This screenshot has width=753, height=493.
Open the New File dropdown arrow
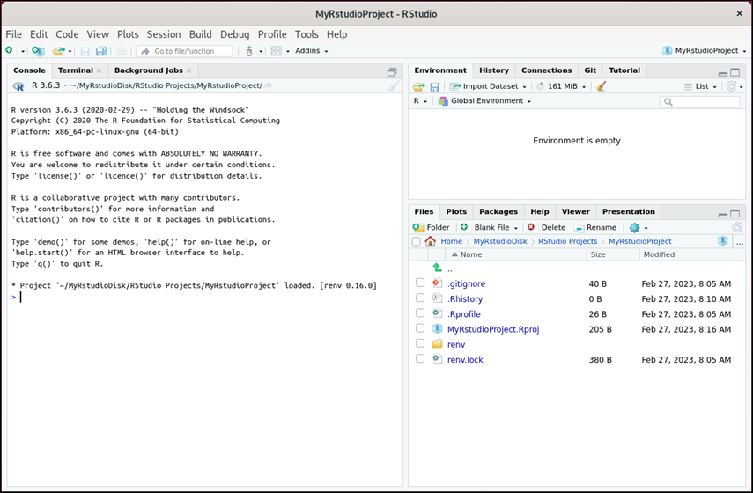[23, 51]
